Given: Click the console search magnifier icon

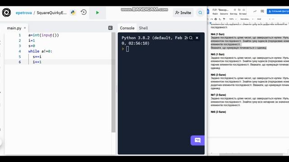Looking at the screenshot, I should tap(191, 38).
